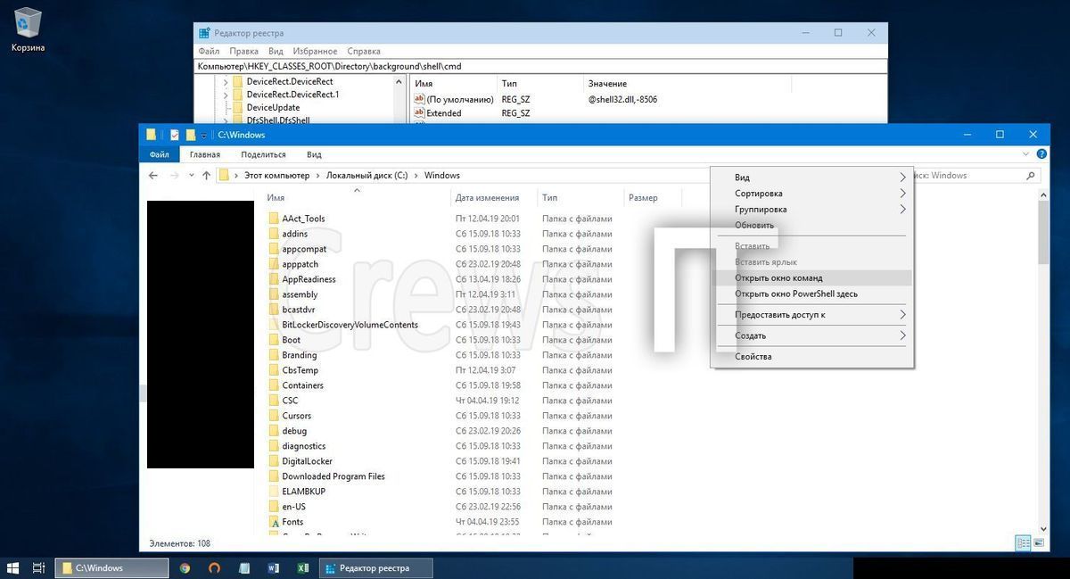
Task: Open the Файл menu in Registry Editor
Action: pos(209,52)
